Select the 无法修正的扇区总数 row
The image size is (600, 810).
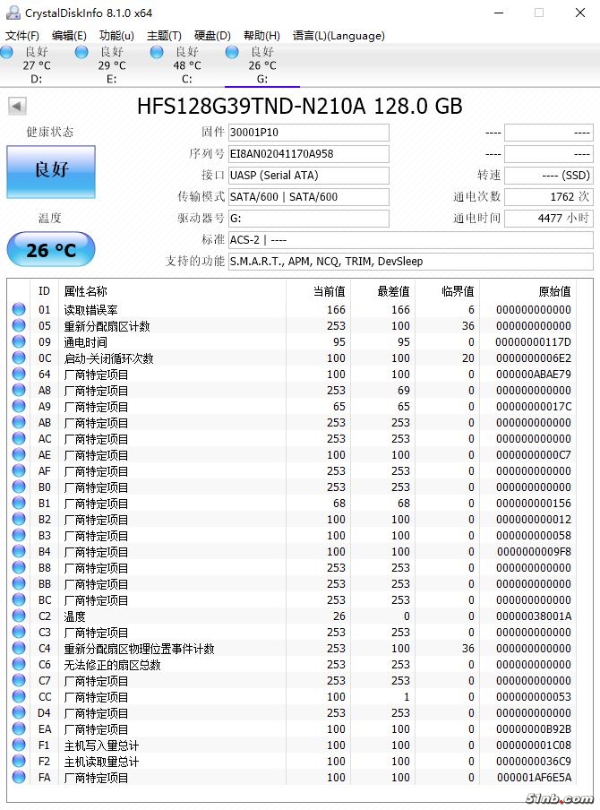(292, 664)
